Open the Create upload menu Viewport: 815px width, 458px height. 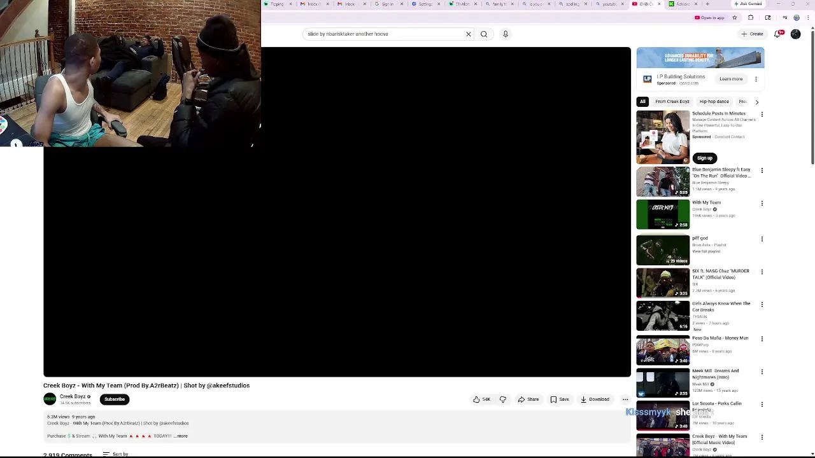(752, 34)
